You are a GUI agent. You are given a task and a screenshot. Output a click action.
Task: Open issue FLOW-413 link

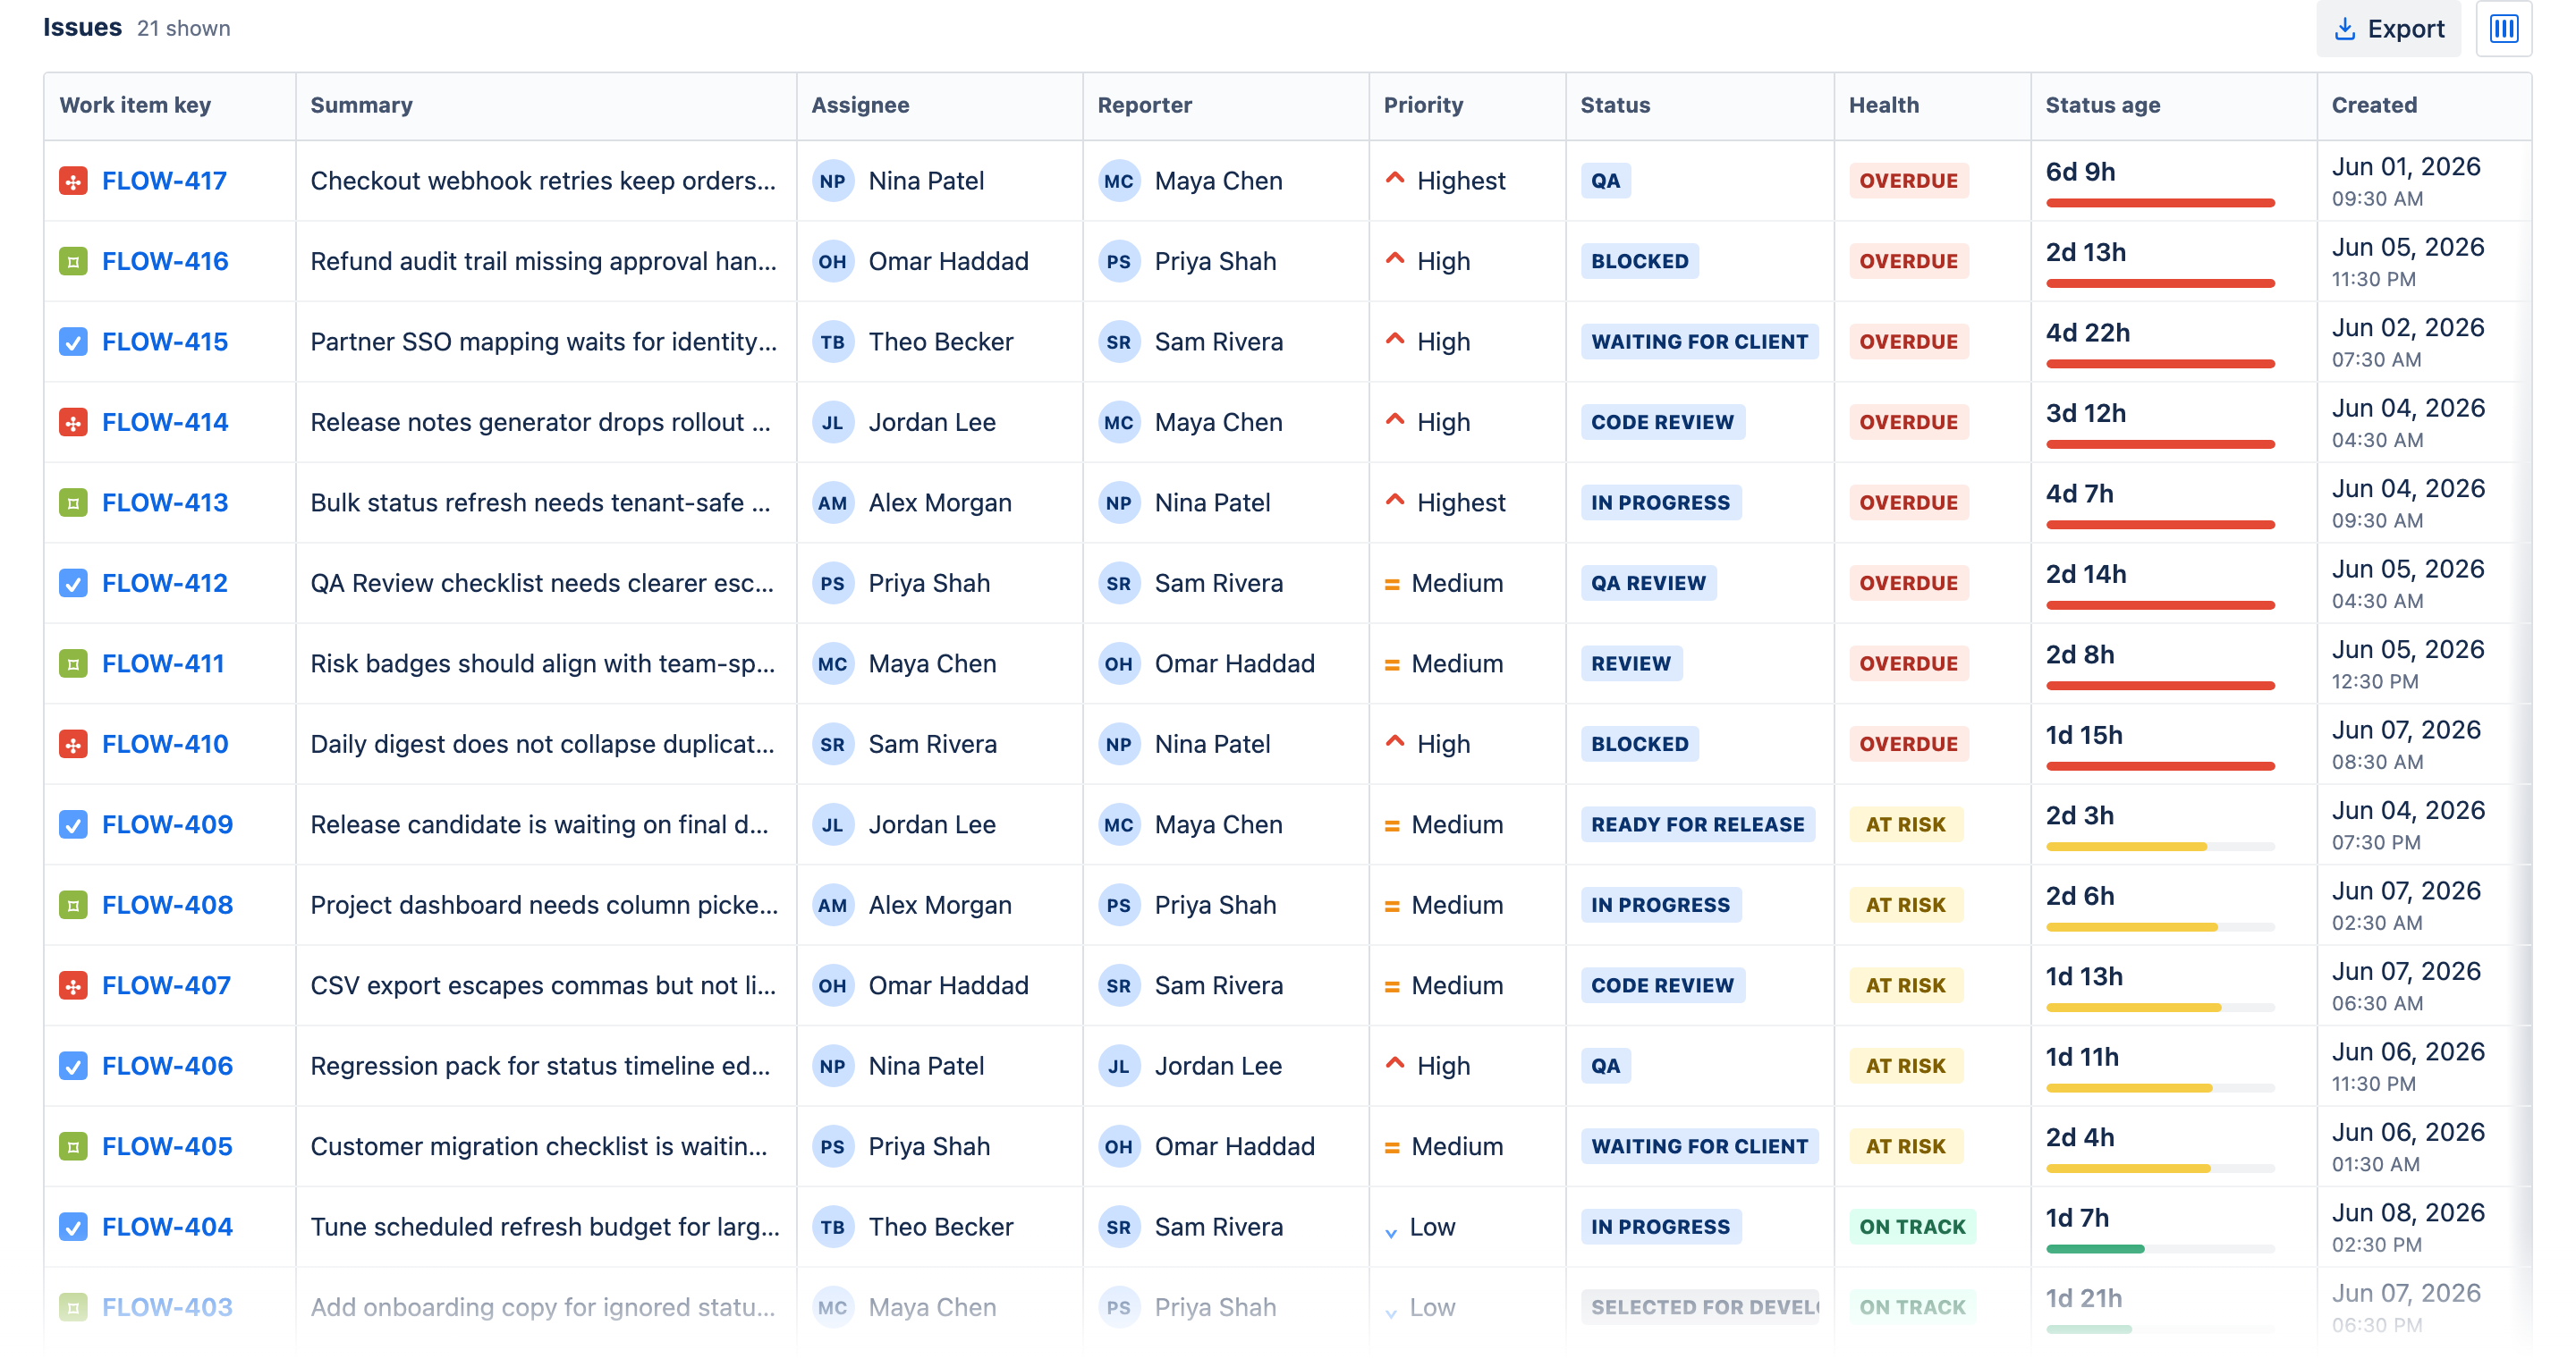pyautogui.click(x=165, y=502)
